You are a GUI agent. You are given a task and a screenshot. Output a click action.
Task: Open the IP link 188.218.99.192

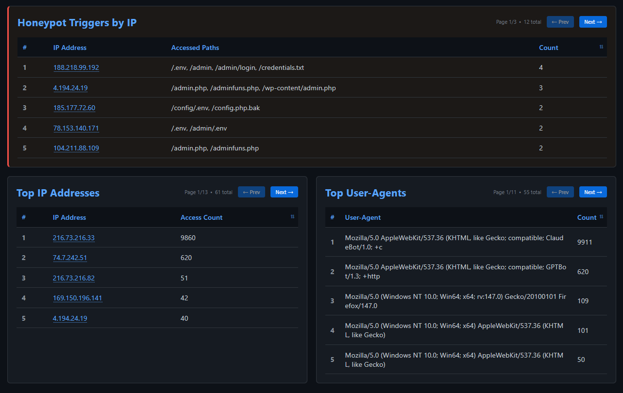click(x=76, y=67)
